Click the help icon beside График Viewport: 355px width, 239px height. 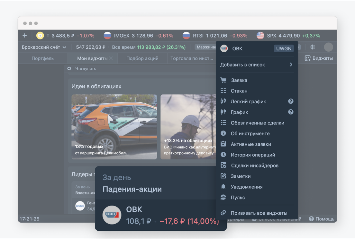pos(291,112)
